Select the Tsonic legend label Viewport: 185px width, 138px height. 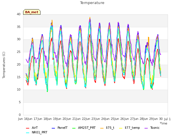tap(155, 128)
